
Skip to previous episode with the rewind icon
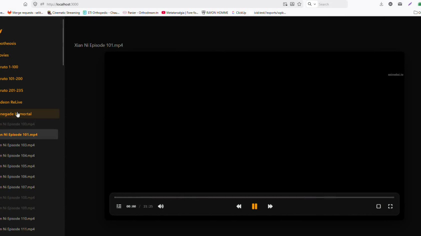tap(239, 206)
